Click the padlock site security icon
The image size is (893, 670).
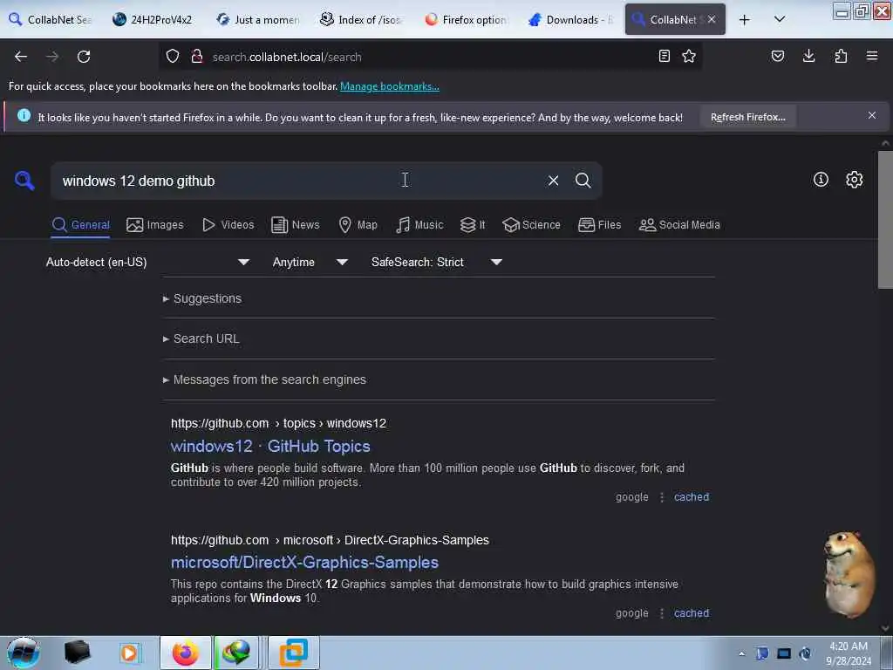point(197,57)
